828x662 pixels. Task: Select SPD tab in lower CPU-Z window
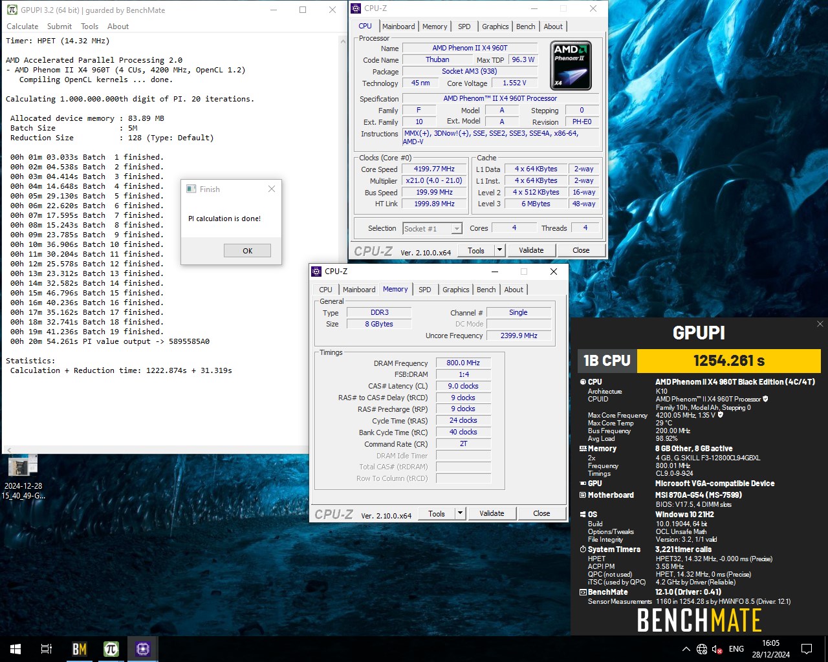(x=425, y=290)
